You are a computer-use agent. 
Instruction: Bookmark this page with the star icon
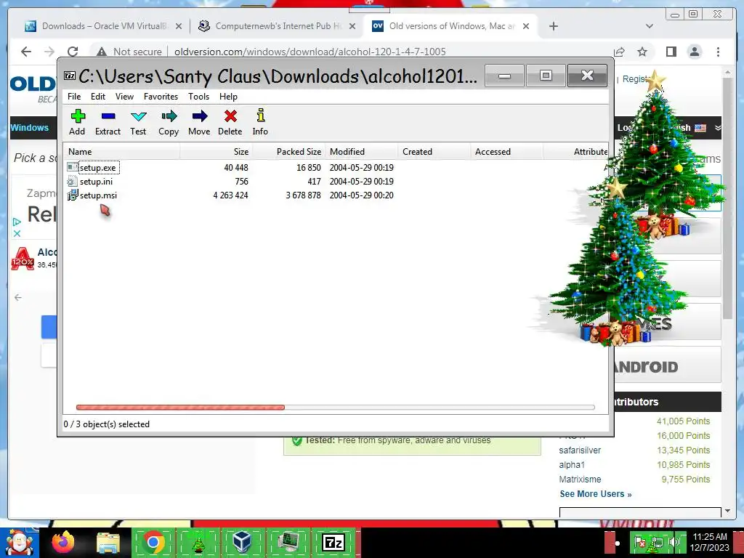pos(642,52)
